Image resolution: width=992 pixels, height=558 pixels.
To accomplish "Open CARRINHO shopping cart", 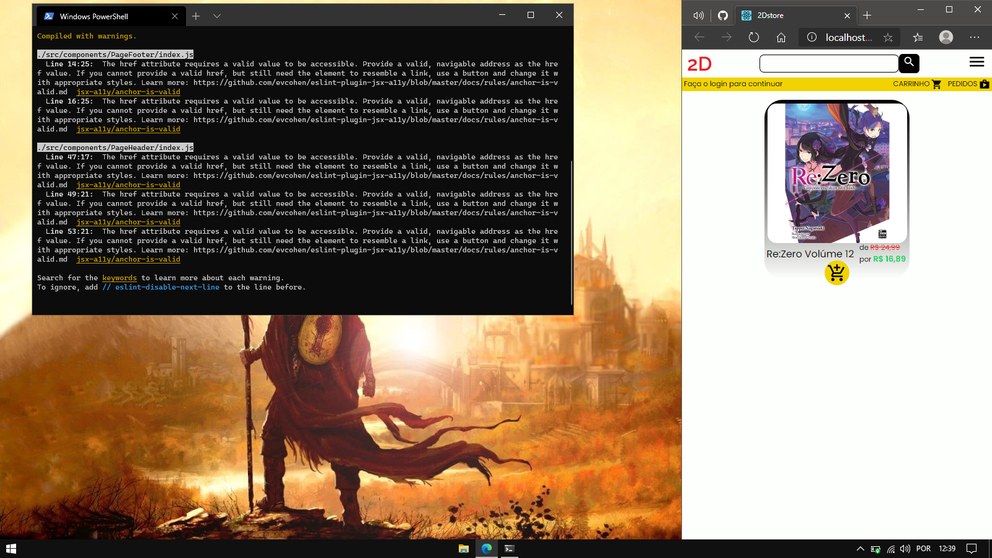I will tap(917, 84).
